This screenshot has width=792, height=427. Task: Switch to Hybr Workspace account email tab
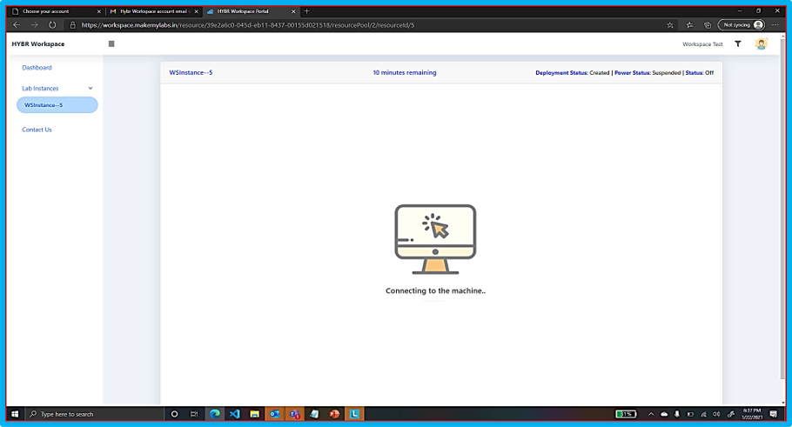click(151, 11)
